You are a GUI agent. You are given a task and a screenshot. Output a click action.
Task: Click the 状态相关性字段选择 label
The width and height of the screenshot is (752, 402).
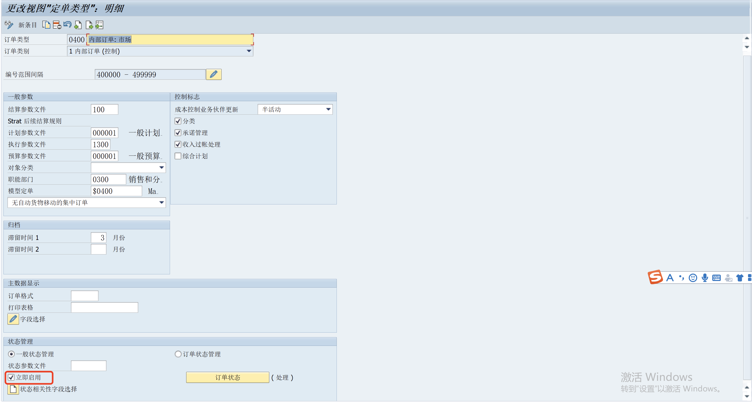tap(48, 389)
